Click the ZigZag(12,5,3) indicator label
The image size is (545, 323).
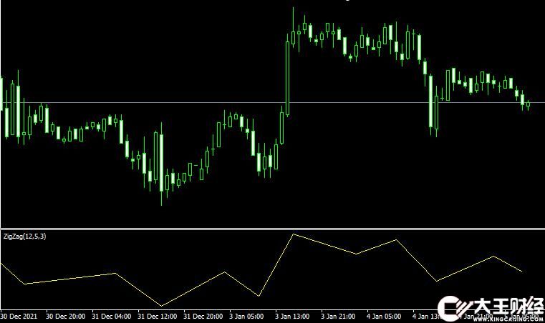(x=24, y=237)
